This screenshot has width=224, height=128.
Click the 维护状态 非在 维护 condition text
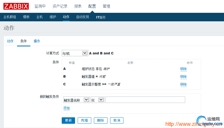pos(96,69)
